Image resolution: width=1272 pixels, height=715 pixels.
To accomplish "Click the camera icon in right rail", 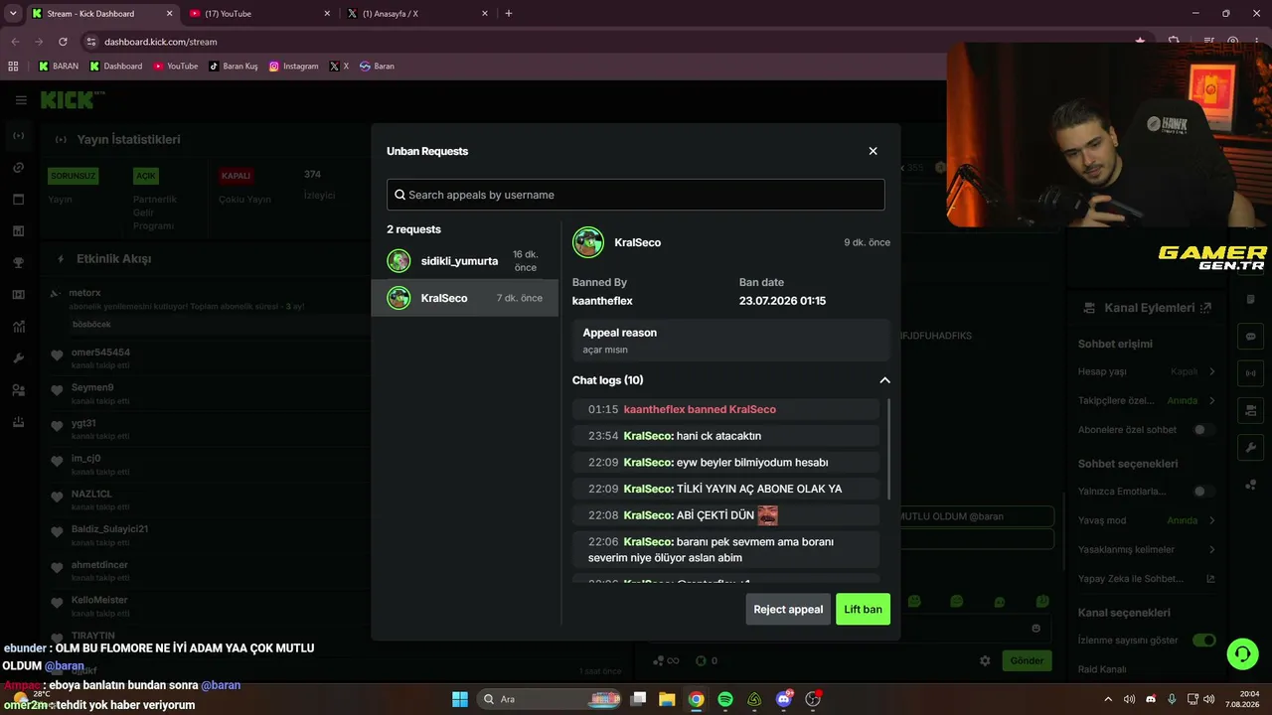I will pos(1250,411).
